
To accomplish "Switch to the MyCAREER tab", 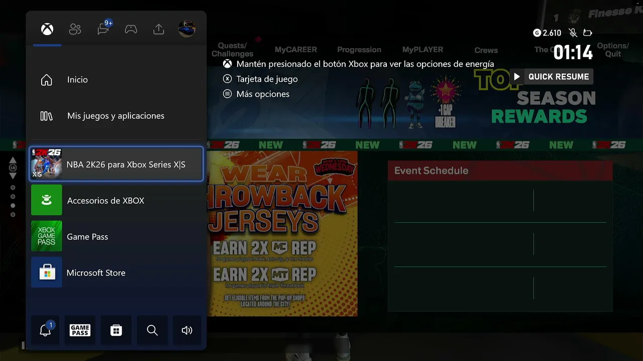I will click(296, 50).
